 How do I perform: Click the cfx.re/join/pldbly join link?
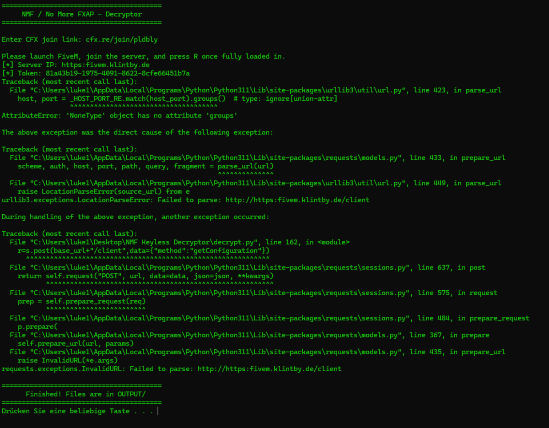[x=121, y=39]
